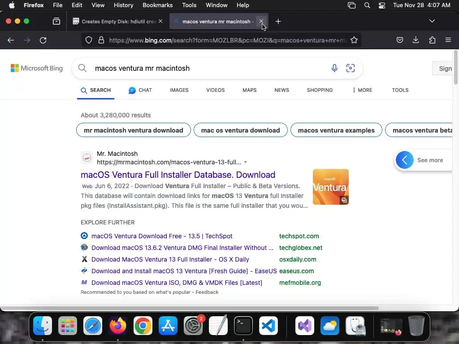Open the EaseUS Fresh Guide link

pos(184,271)
